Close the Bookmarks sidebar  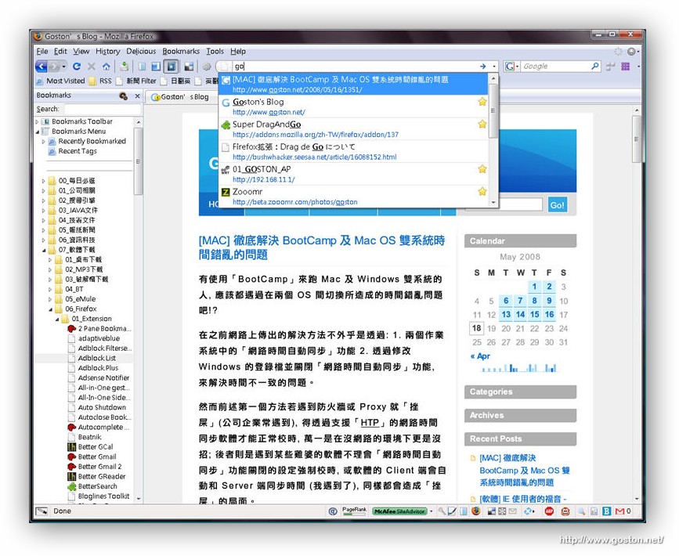[x=137, y=96]
